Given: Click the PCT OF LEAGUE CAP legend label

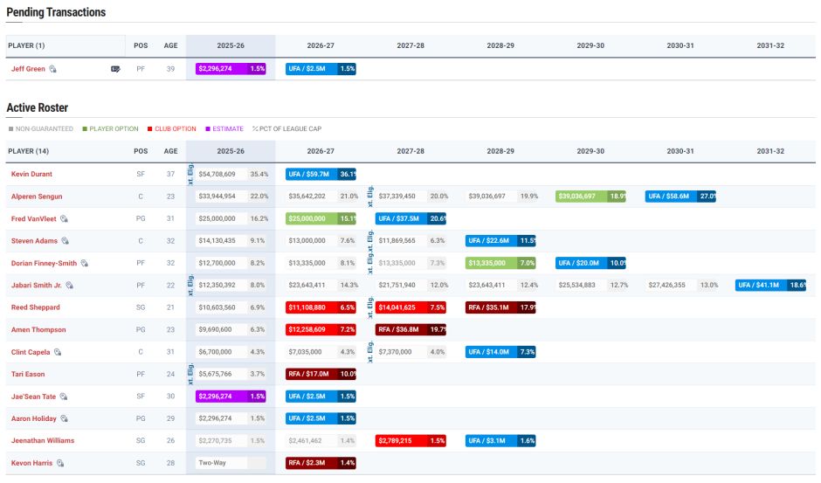Looking at the screenshot, I should (x=291, y=129).
